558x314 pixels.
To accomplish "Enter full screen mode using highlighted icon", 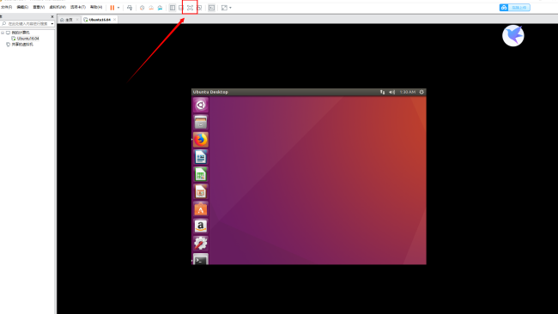I will pos(190,8).
